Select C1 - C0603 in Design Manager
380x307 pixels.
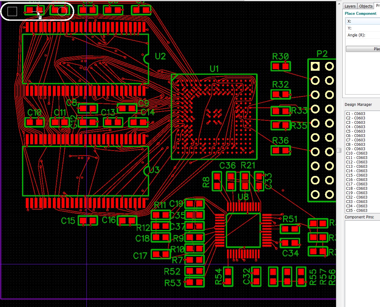[x=355, y=113]
